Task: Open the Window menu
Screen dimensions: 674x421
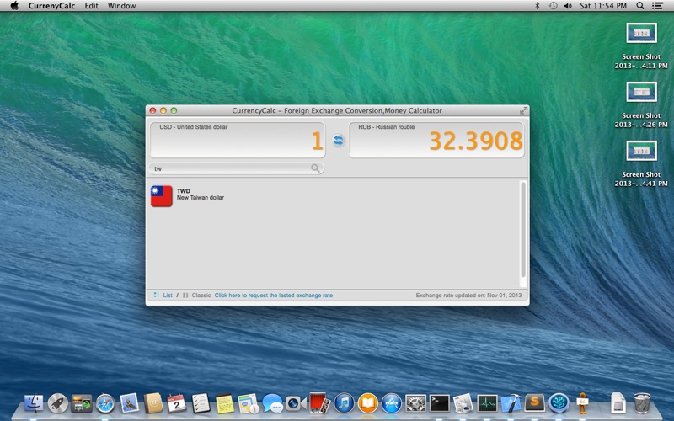Action: pyautogui.click(x=121, y=6)
